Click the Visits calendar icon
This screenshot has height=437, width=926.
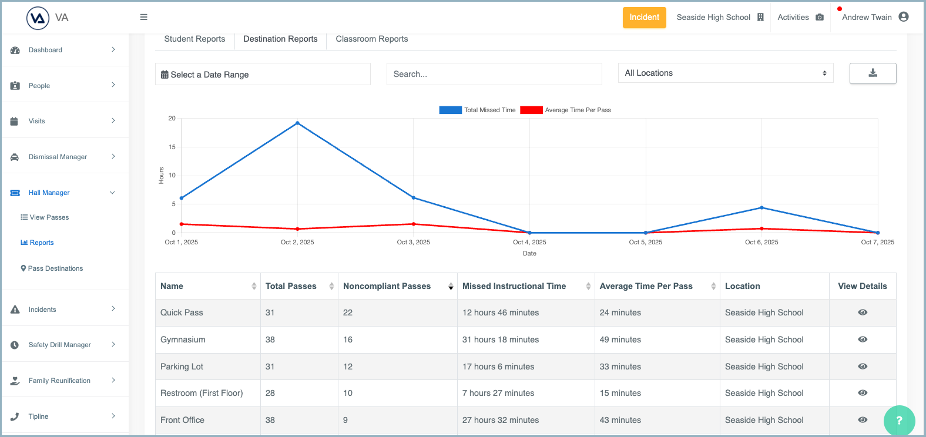pyautogui.click(x=14, y=121)
